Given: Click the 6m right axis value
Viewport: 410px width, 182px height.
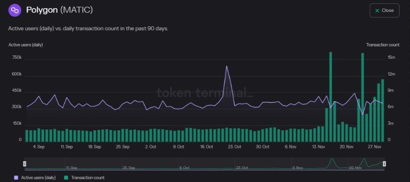Looking at the screenshot, I should coord(391,107).
